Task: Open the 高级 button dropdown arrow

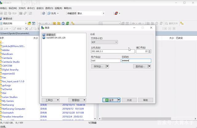Action: (x=149, y=66)
